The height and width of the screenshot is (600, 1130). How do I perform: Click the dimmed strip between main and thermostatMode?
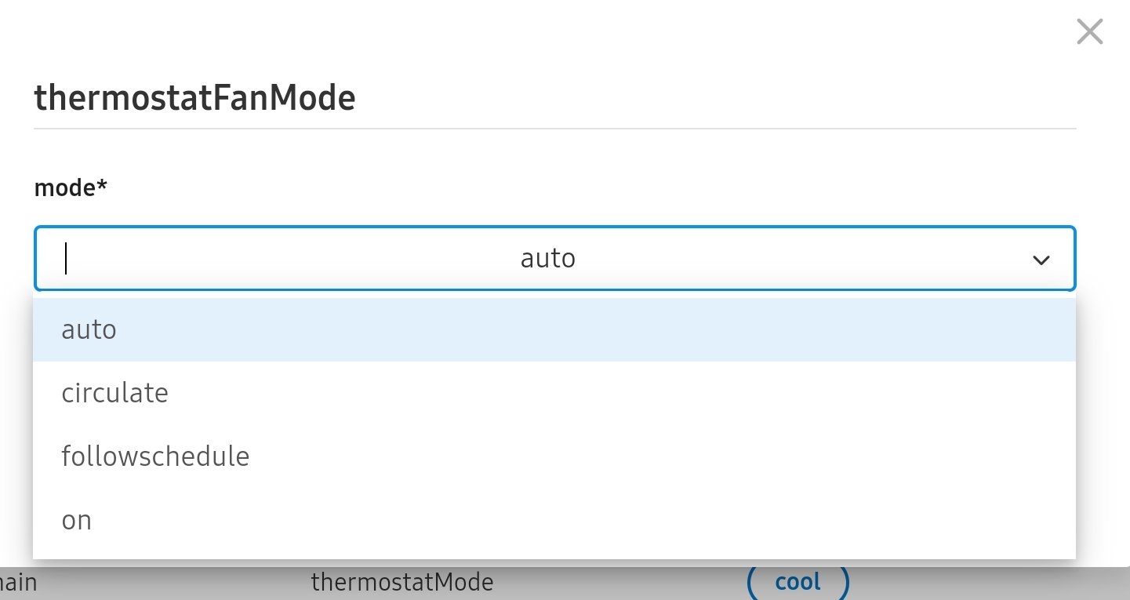(173, 583)
